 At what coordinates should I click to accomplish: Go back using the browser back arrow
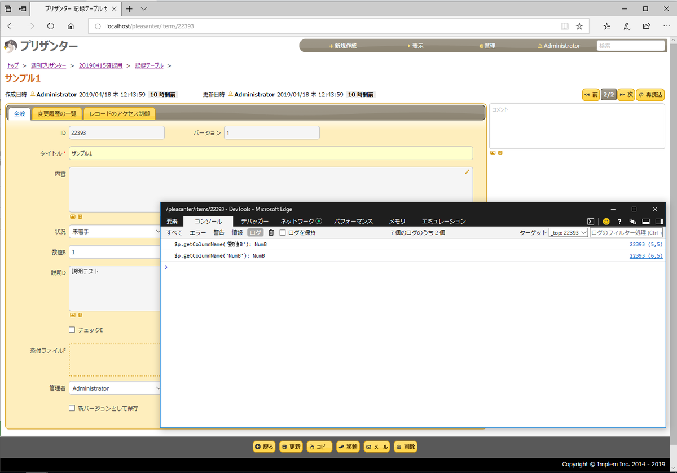(11, 26)
